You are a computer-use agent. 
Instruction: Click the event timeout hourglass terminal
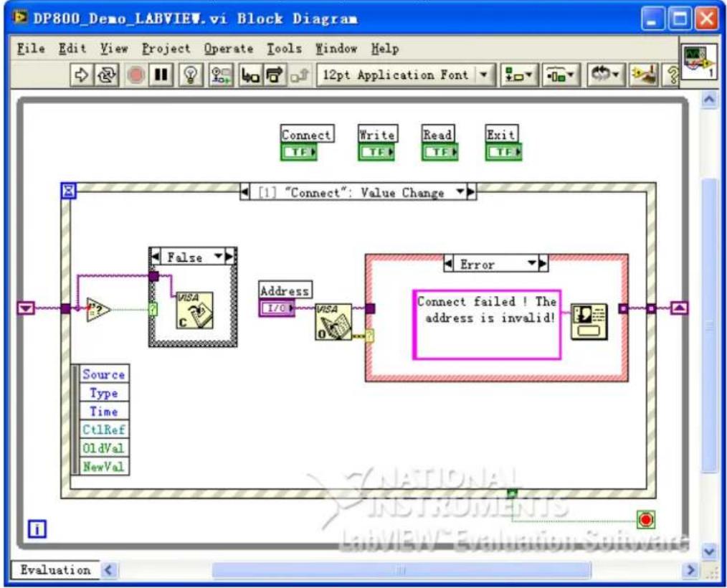pos(69,191)
